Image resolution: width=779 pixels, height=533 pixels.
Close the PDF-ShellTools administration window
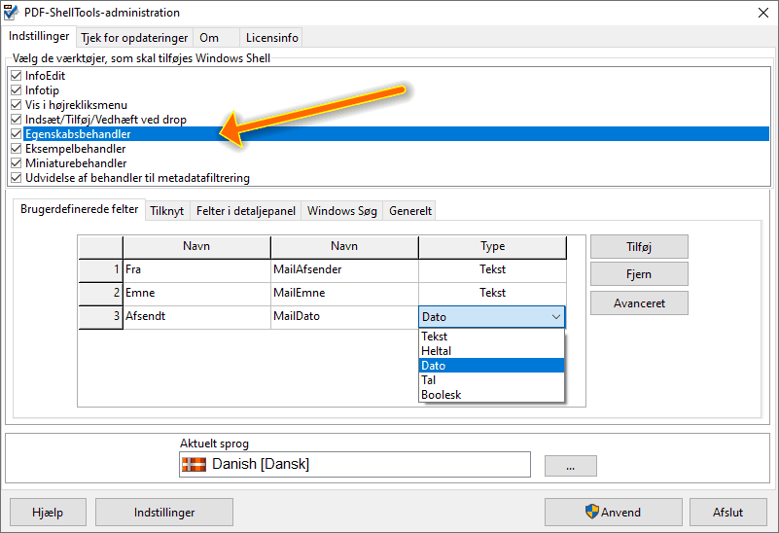[763, 13]
